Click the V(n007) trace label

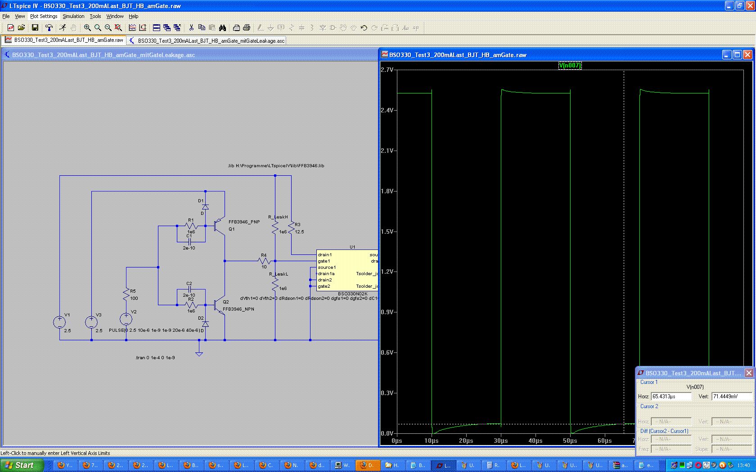pyautogui.click(x=570, y=66)
